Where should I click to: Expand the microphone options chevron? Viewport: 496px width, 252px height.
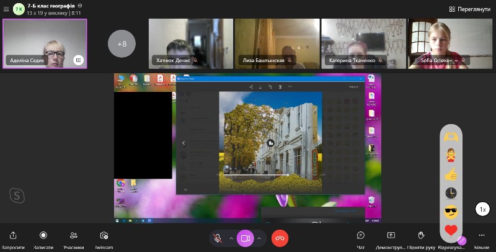(231, 238)
